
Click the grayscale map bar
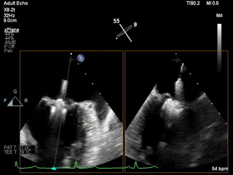tap(219, 48)
